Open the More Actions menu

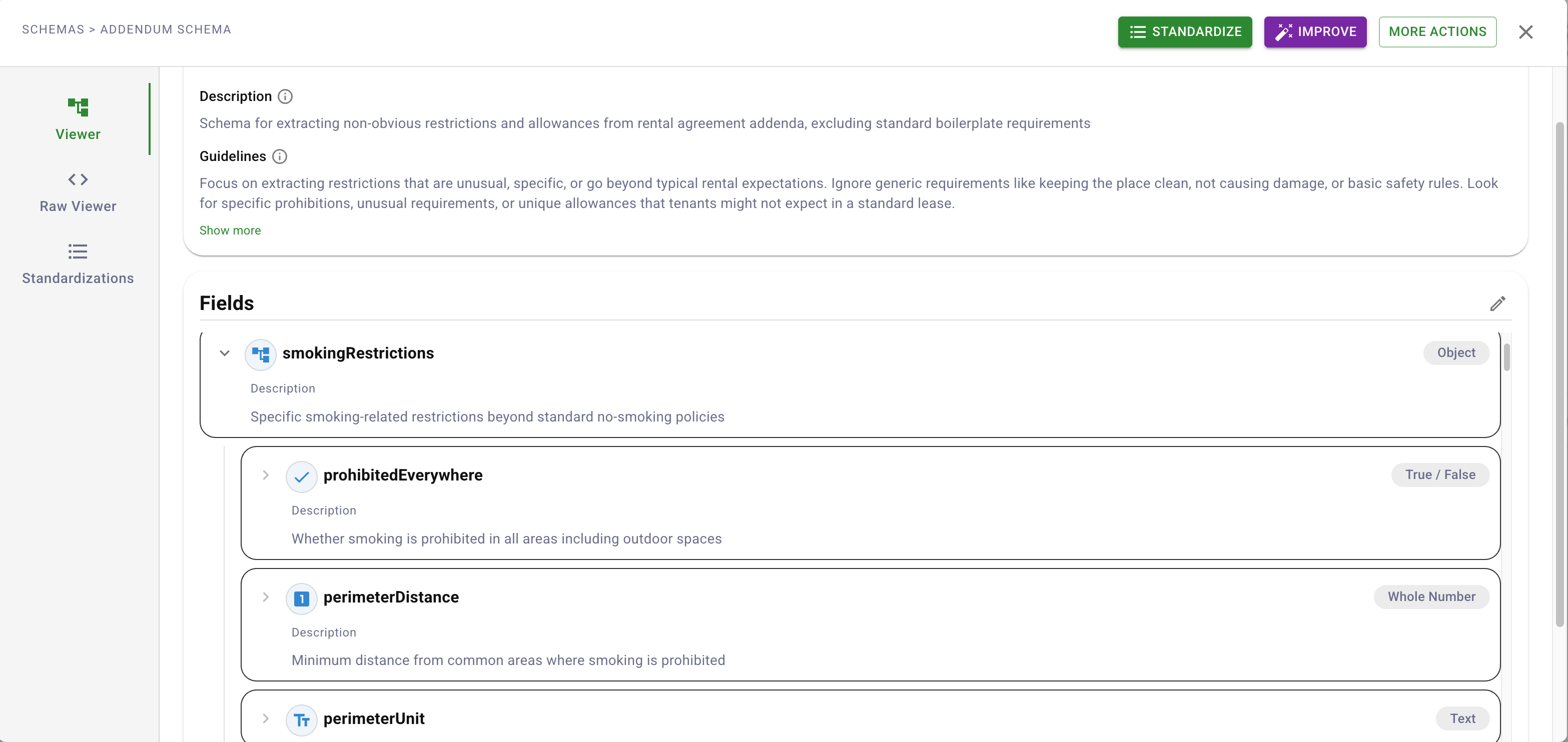click(x=1437, y=31)
